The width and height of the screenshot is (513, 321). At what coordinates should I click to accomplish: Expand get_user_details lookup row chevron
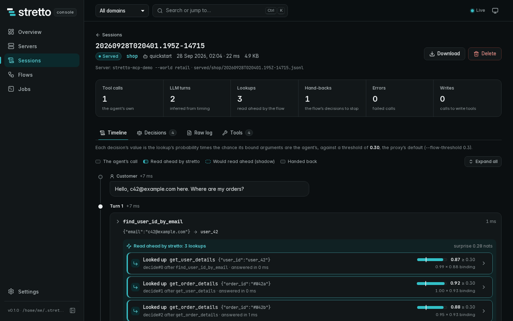[x=483, y=263]
